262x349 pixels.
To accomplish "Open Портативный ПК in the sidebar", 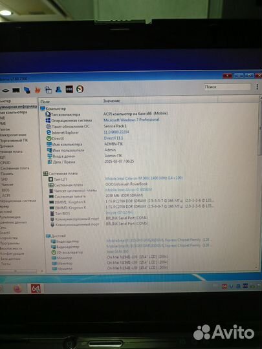I will click(14, 140).
